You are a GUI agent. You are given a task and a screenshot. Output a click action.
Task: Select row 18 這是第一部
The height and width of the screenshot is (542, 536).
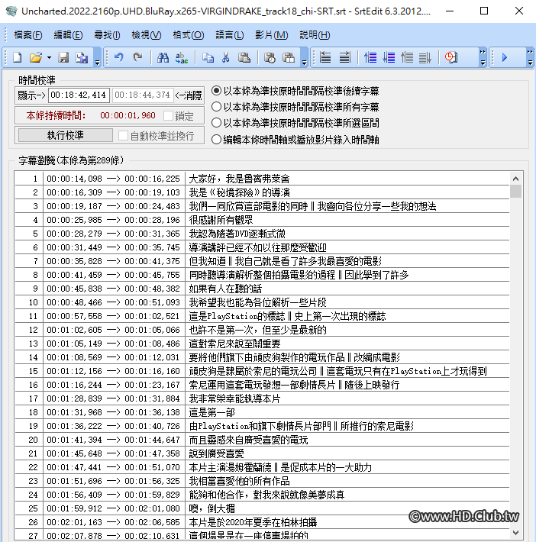pyautogui.click(x=262, y=412)
